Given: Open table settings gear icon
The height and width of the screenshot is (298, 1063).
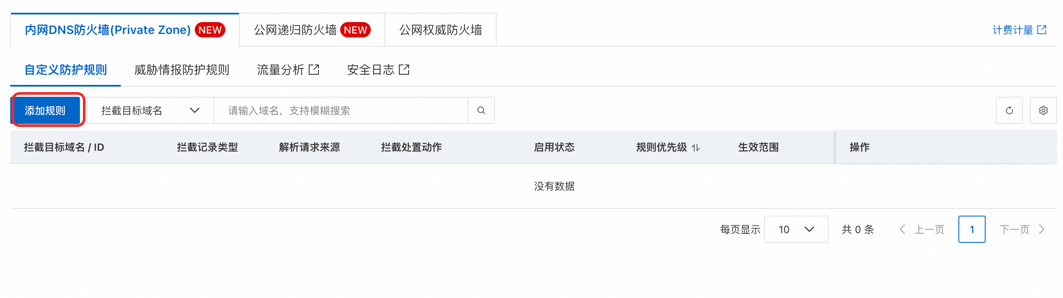Looking at the screenshot, I should [1043, 110].
